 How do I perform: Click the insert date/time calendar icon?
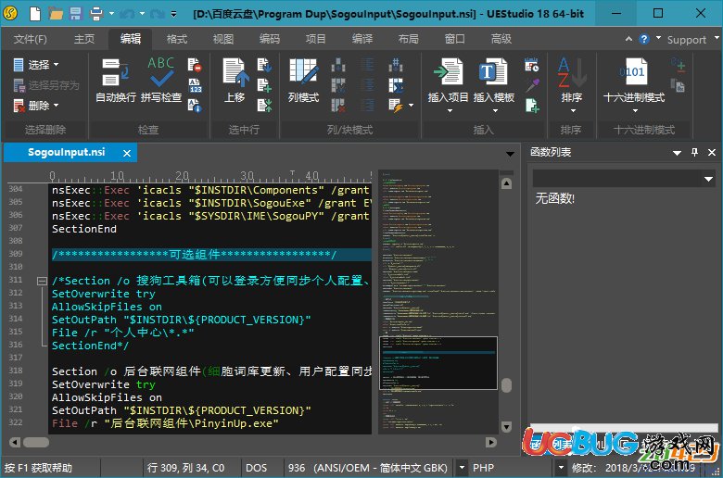532,65
